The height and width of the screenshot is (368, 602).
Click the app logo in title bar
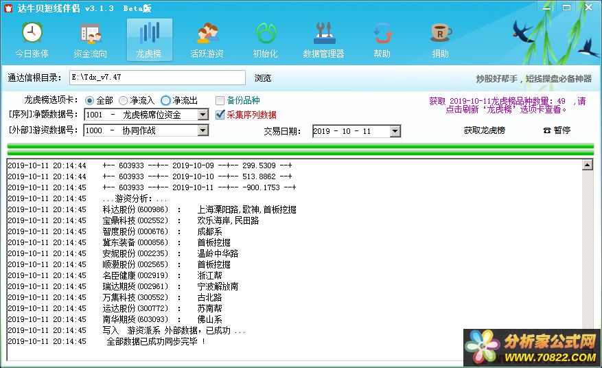(x=8, y=8)
